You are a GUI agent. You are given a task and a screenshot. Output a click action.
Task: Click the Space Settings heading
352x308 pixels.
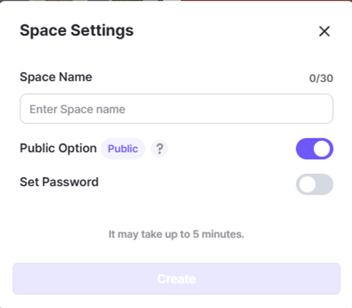pyautogui.click(x=77, y=31)
